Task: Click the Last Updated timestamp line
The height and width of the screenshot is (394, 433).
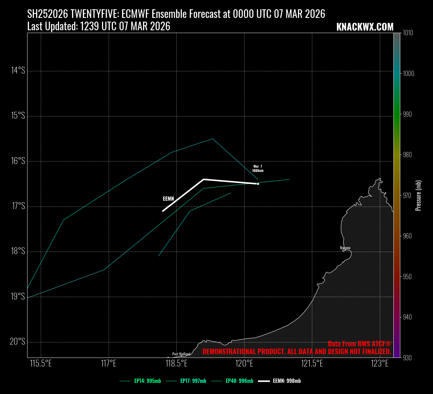Action: 99,27
